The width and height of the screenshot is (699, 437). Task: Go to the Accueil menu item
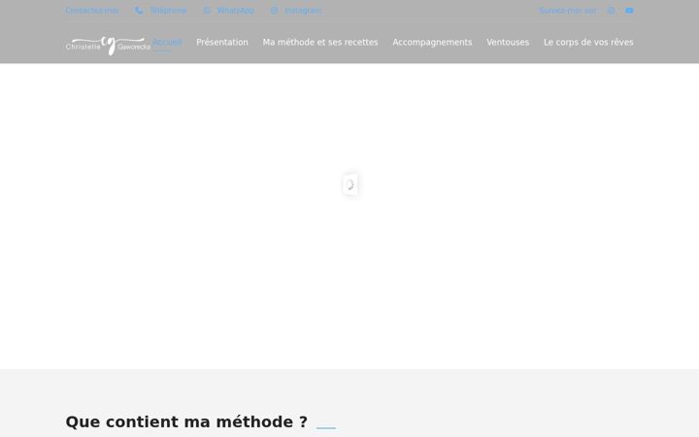click(x=167, y=43)
